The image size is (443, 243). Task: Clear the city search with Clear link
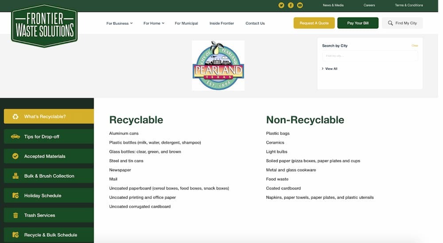(414, 46)
